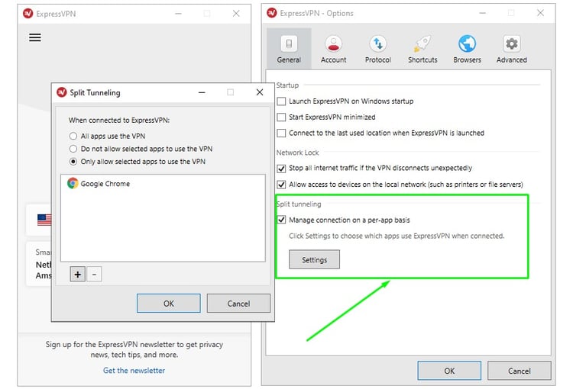Enable Launch ExpressVPN on Windows startup
This screenshot has width=573, height=389.
[x=281, y=101]
